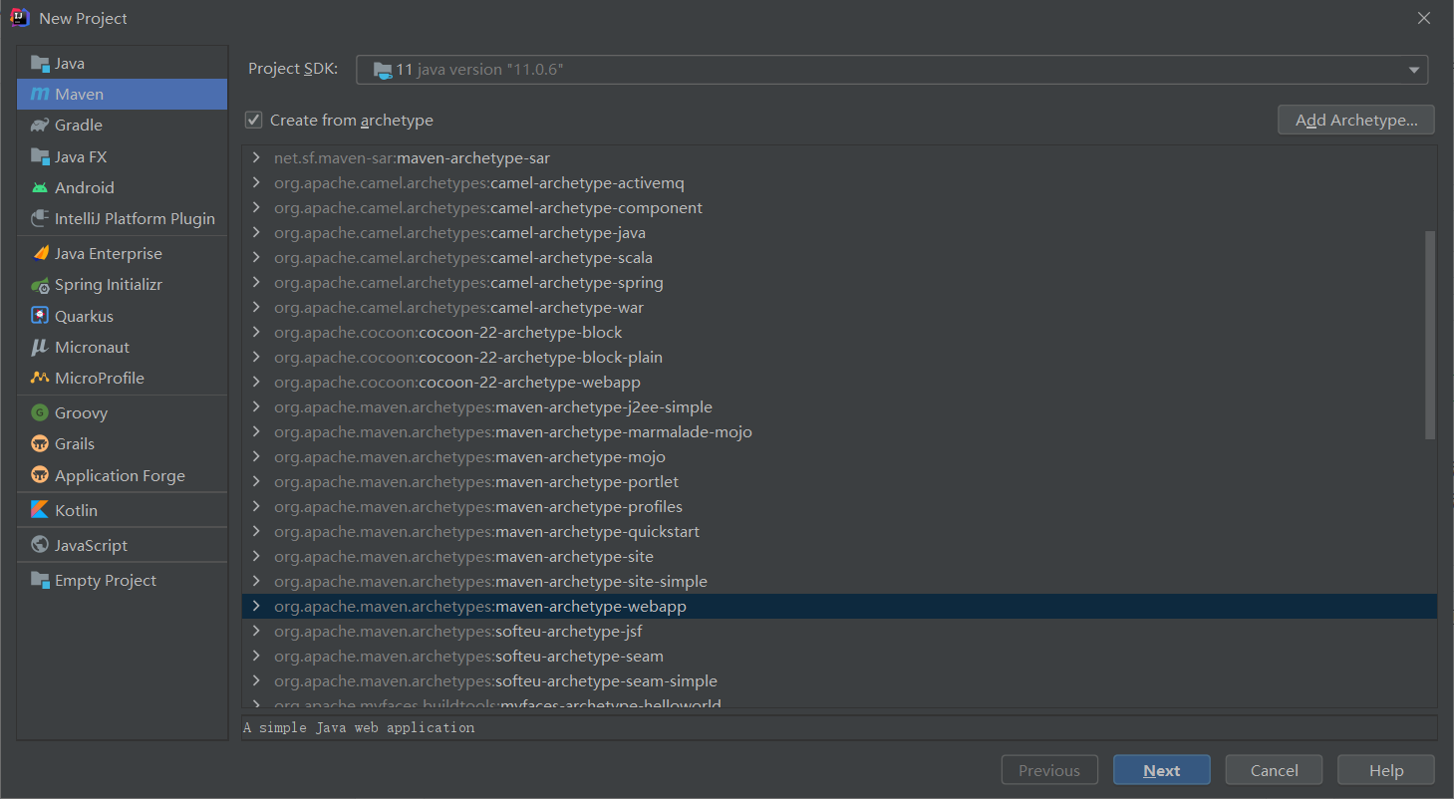The height and width of the screenshot is (799, 1454).
Task: Select cocoon-22-archetype-block row
Action: click(839, 332)
